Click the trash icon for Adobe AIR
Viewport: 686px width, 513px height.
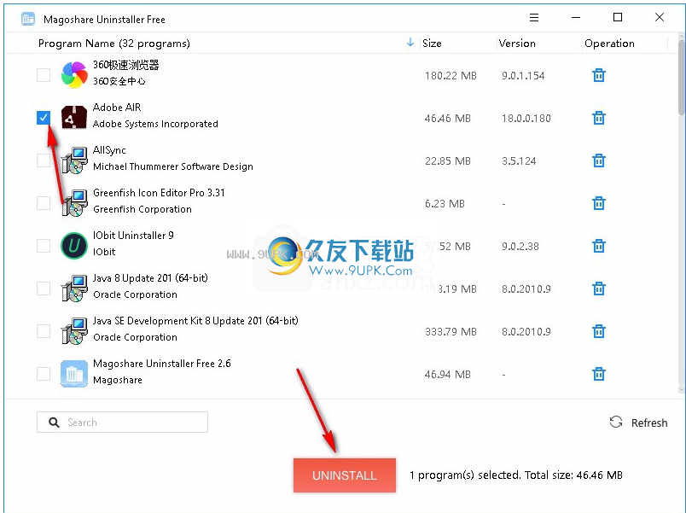pos(598,118)
